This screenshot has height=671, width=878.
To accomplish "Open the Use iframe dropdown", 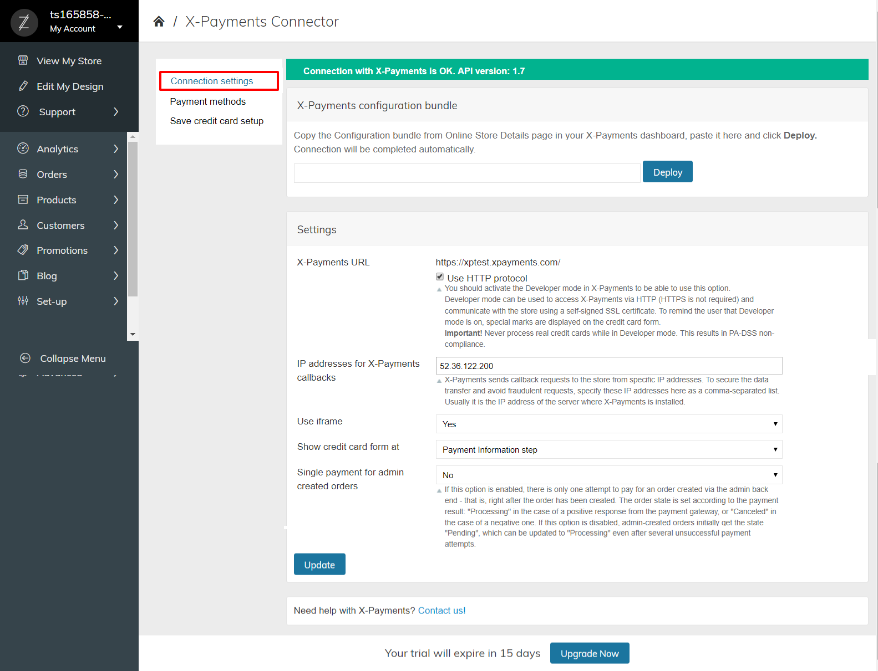I will [x=609, y=424].
